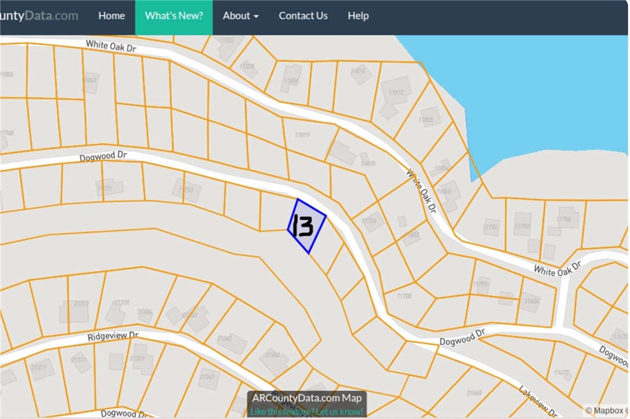
Task: Open the Home page from navbar
Action: (x=111, y=16)
